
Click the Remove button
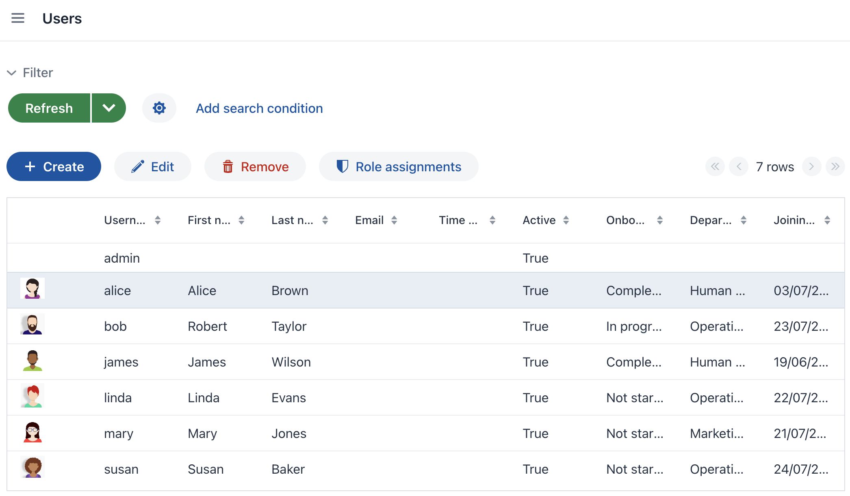click(x=255, y=166)
